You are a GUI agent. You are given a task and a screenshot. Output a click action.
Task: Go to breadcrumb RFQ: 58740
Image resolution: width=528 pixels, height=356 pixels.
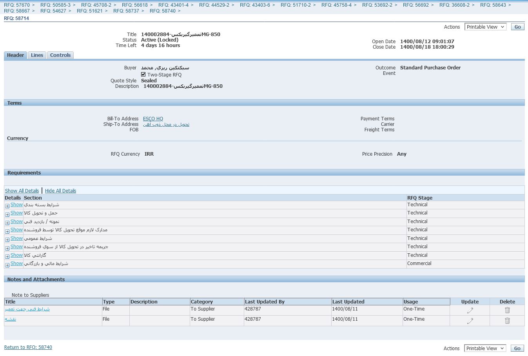click(163, 11)
